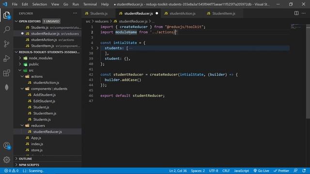Open the View menu
The width and height of the screenshot is (310, 174).
point(55,4)
